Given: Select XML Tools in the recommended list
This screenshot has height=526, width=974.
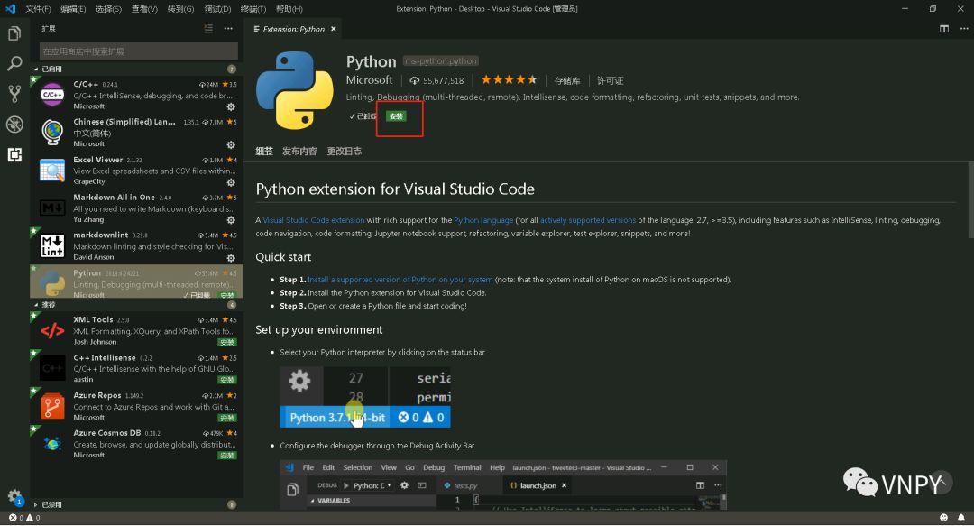Looking at the screenshot, I should click(135, 330).
